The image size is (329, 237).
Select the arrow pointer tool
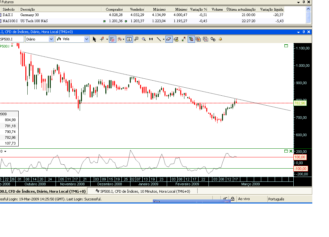click(94, 39)
